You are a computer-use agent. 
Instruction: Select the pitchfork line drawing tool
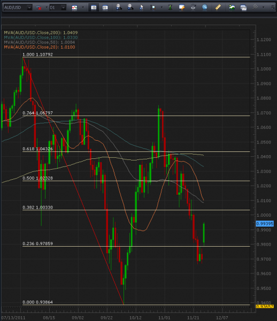pyautogui.click(x=255, y=7)
